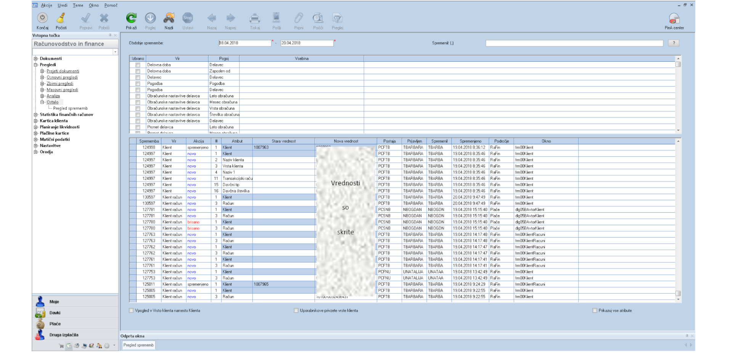
Task: Open the Teme menu
Action: [x=78, y=5]
